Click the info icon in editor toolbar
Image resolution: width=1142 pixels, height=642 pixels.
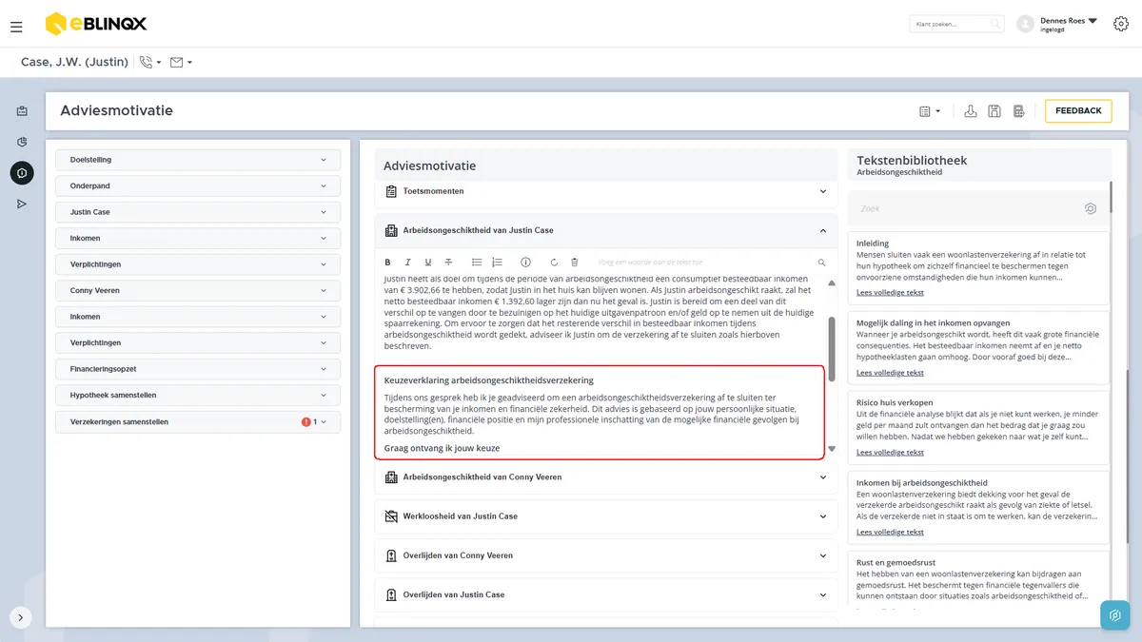[525, 263]
